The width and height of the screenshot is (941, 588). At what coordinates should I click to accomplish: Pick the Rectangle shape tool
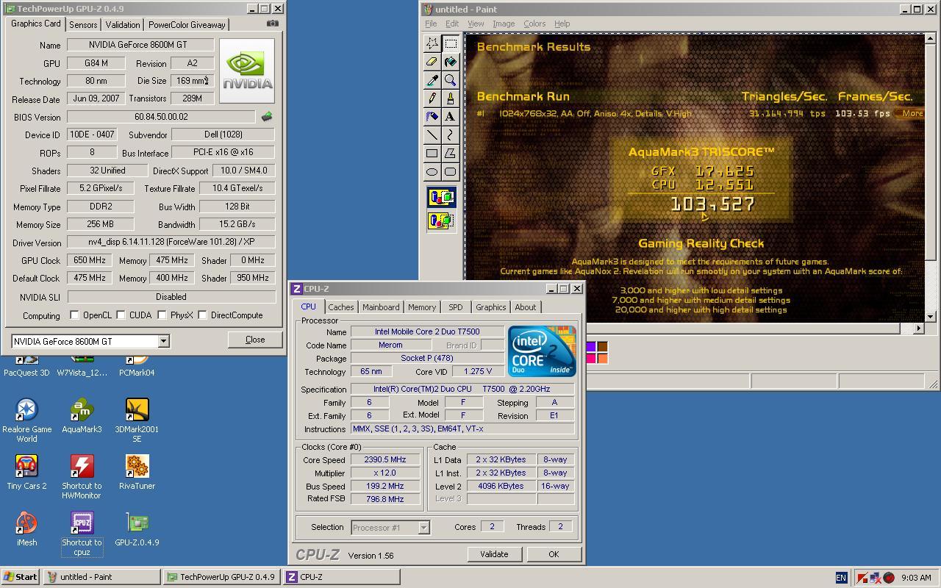click(432, 154)
